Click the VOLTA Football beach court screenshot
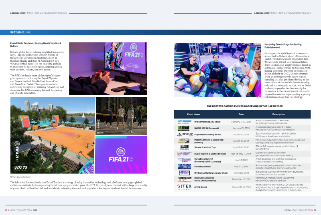 click(x=52, y=135)
